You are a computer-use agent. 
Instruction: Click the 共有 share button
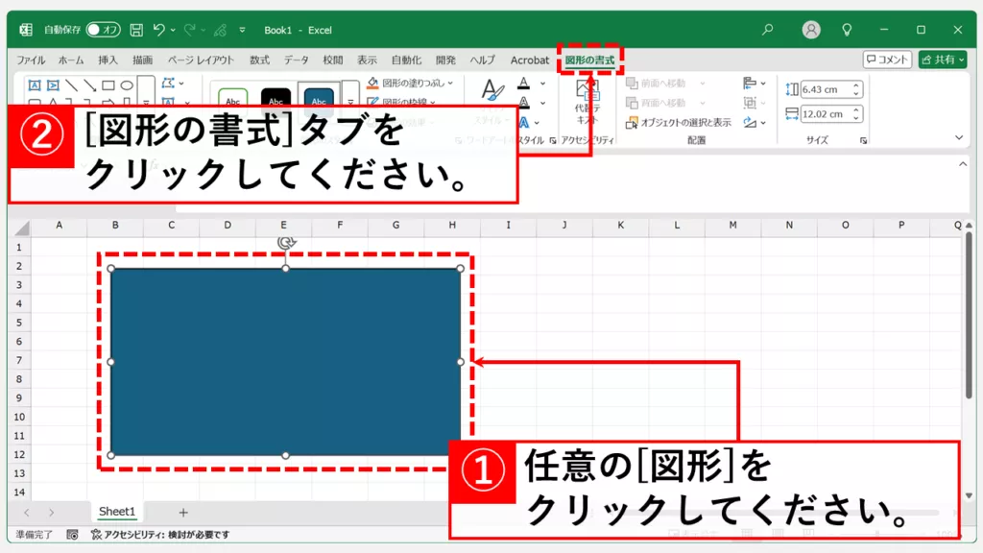943,60
